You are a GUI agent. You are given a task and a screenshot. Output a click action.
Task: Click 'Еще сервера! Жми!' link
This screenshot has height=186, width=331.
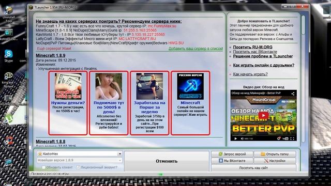click(x=54, y=49)
